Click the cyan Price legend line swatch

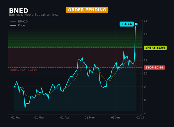point(13,25)
